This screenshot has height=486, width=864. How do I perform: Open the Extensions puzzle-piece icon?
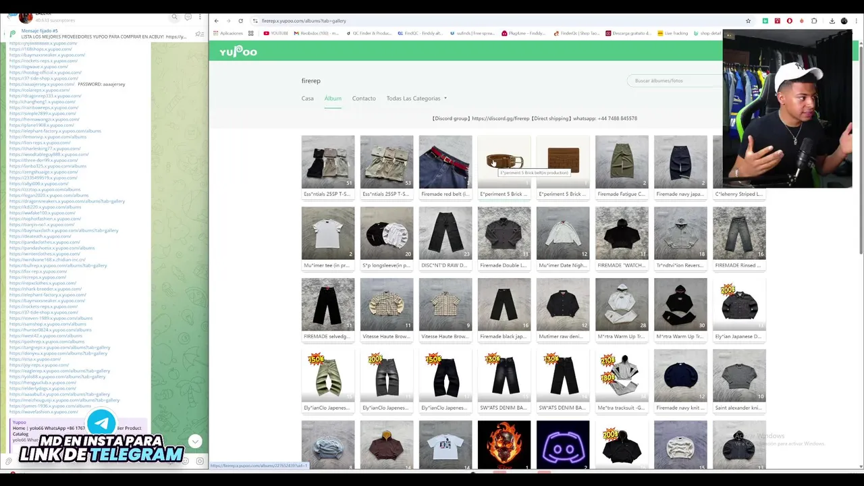pos(814,21)
